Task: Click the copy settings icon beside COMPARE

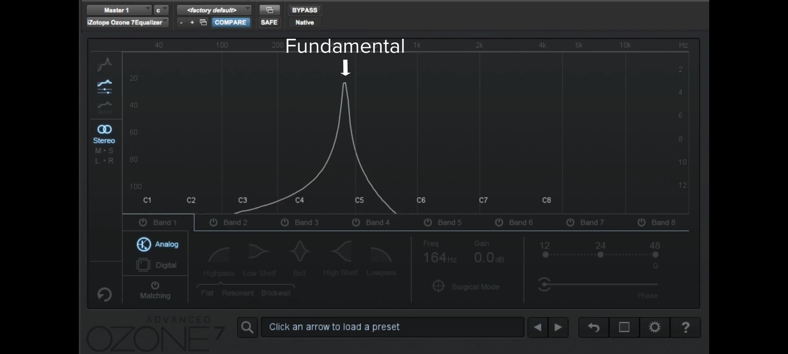Action: 203,22
